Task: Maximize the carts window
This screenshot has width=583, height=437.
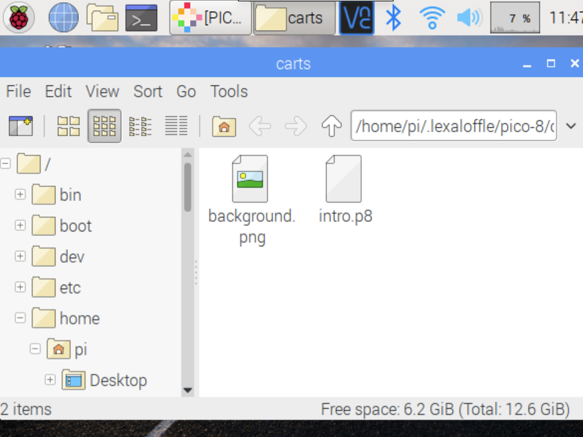Action: [551, 64]
